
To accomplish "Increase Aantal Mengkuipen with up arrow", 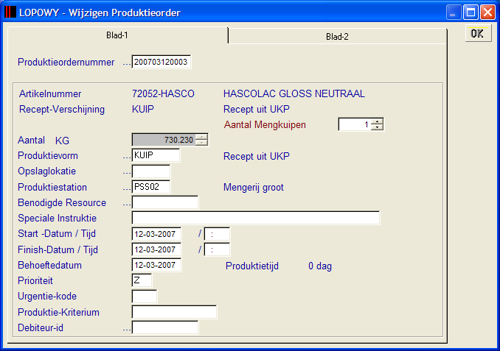I will coord(378,121).
